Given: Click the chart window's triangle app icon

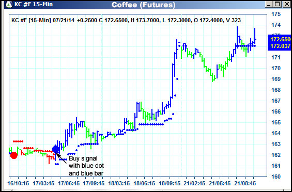Looking at the screenshot, I should click(x=9, y=4).
